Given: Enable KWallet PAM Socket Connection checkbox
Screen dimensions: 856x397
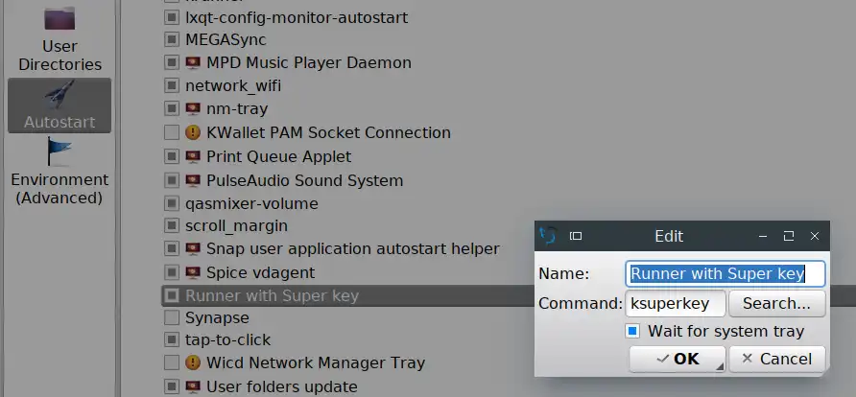Looking at the screenshot, I should click(171, 132).
